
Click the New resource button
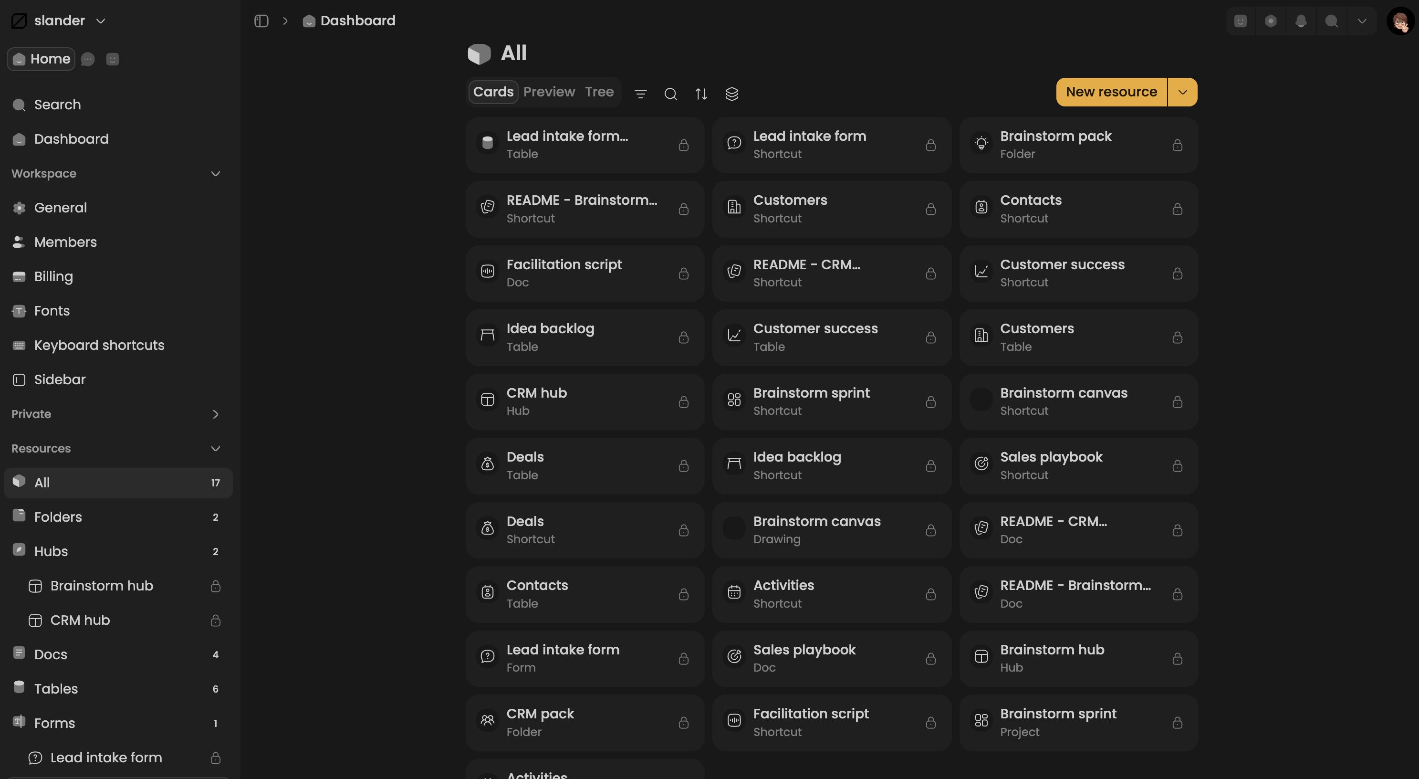[x=1111, y=92]
